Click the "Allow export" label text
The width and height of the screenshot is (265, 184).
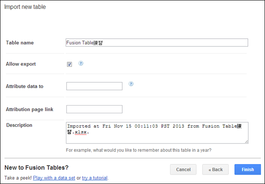21,64
